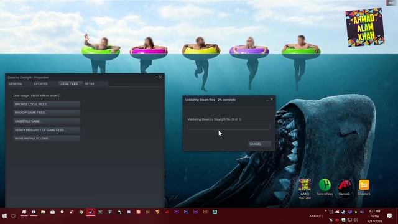This screenshot has width=398, height=224.
Task: Minimize the Dead by Daylight Properties window
Action: pyautogui.click(x=156, y=77)
